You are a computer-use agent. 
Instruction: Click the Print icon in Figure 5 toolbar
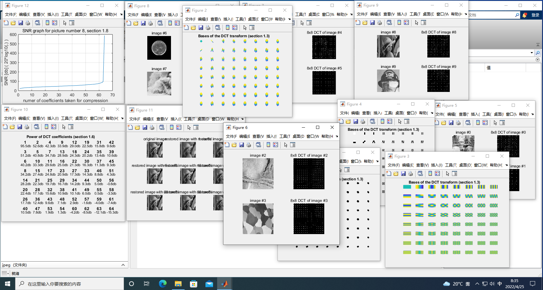click(x=458, y=123)
